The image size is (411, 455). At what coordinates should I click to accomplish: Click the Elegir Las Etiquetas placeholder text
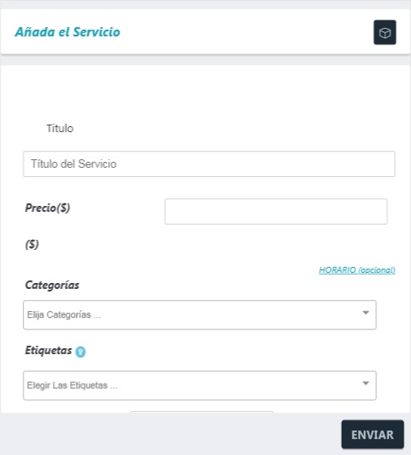coord(72,386)
